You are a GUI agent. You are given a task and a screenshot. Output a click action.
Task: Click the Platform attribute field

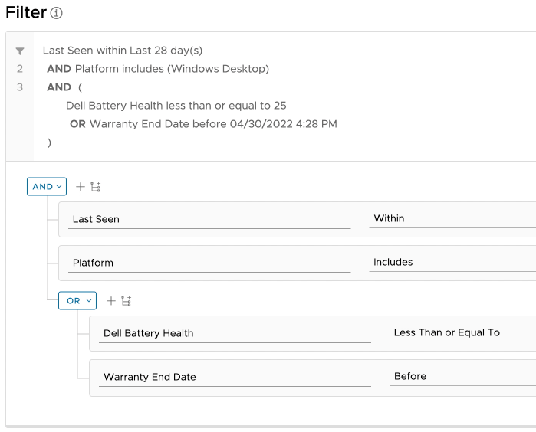[209, 263]
